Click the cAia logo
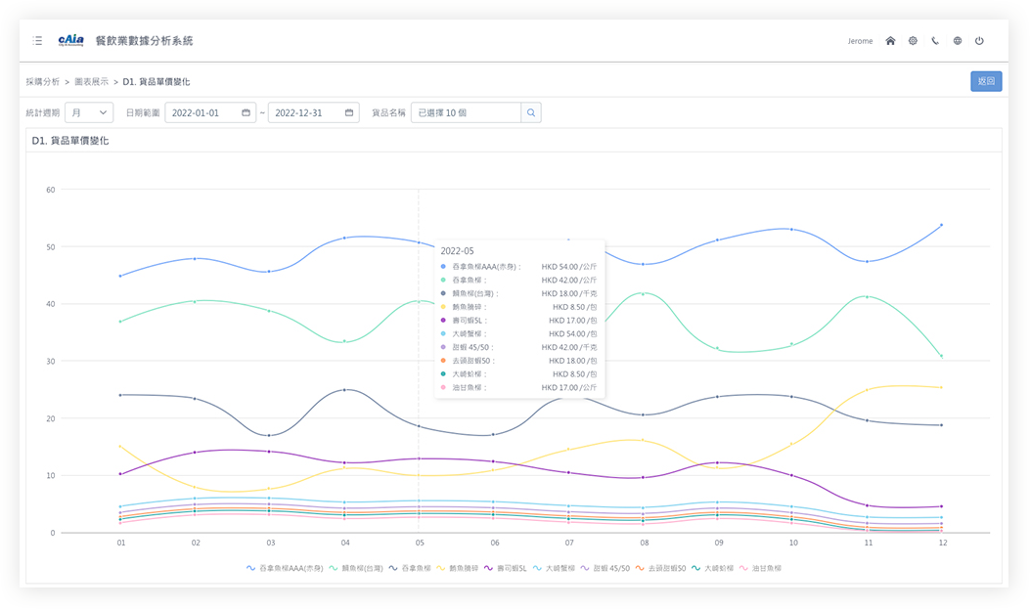Image resolution: width=1030 pixels, height=609 pixels. [71, 41]
